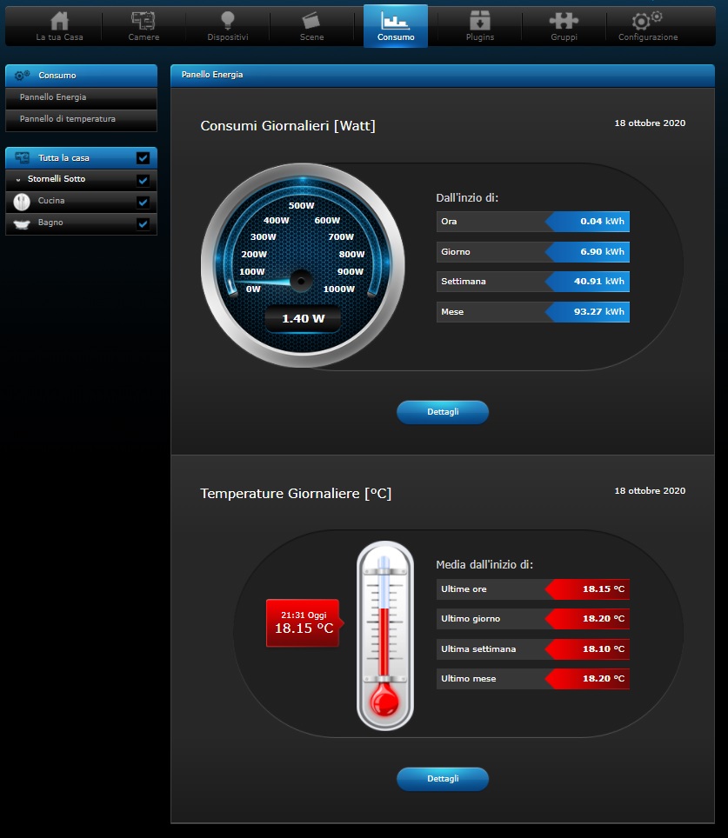Click the date beside Consumi Giornalieri

[650, 123]
